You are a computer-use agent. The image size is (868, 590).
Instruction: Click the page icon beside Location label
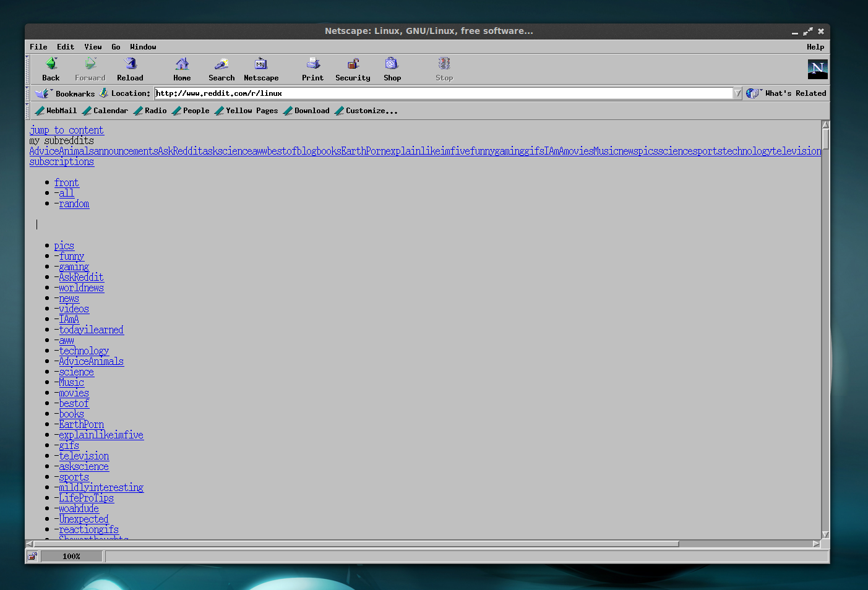103,93
